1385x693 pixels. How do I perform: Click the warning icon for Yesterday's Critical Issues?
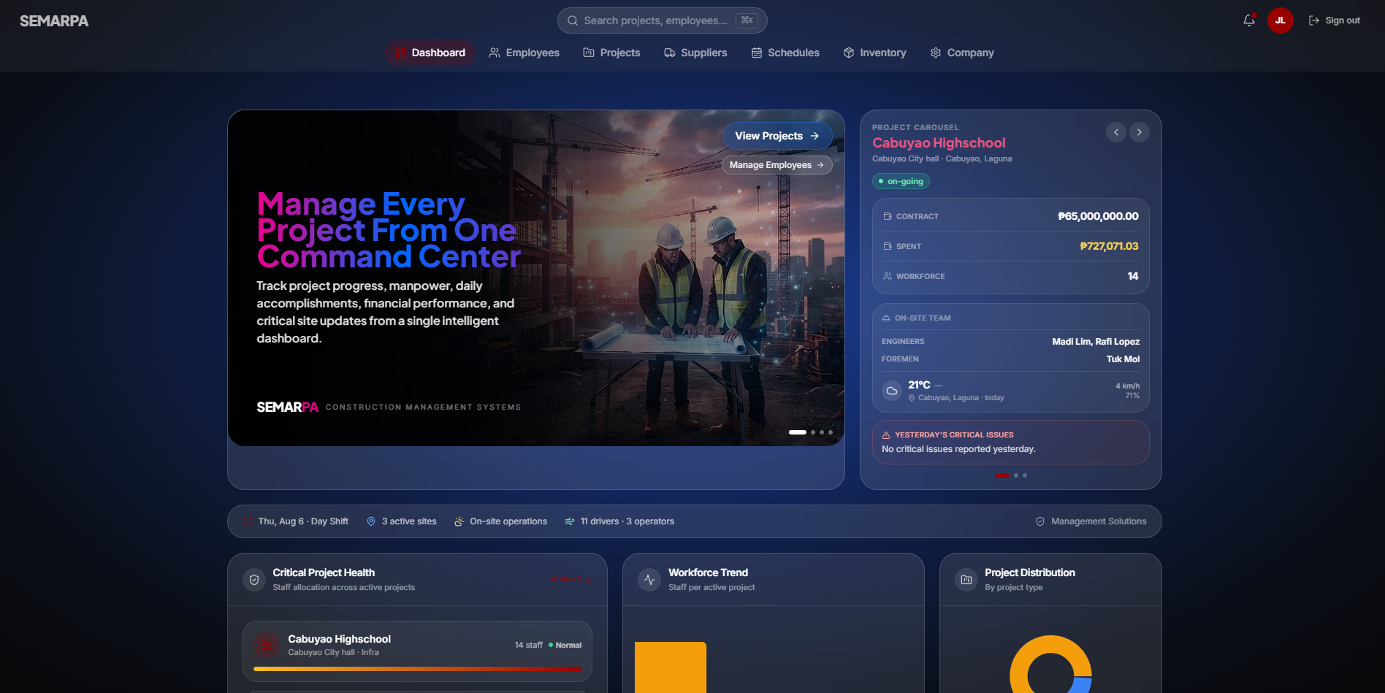point(886,435)
